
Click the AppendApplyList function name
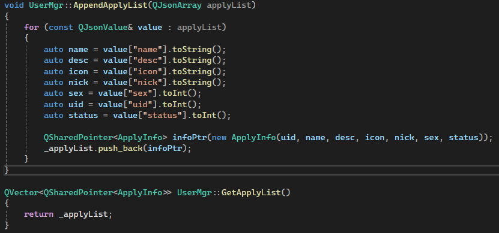(110, 5)
